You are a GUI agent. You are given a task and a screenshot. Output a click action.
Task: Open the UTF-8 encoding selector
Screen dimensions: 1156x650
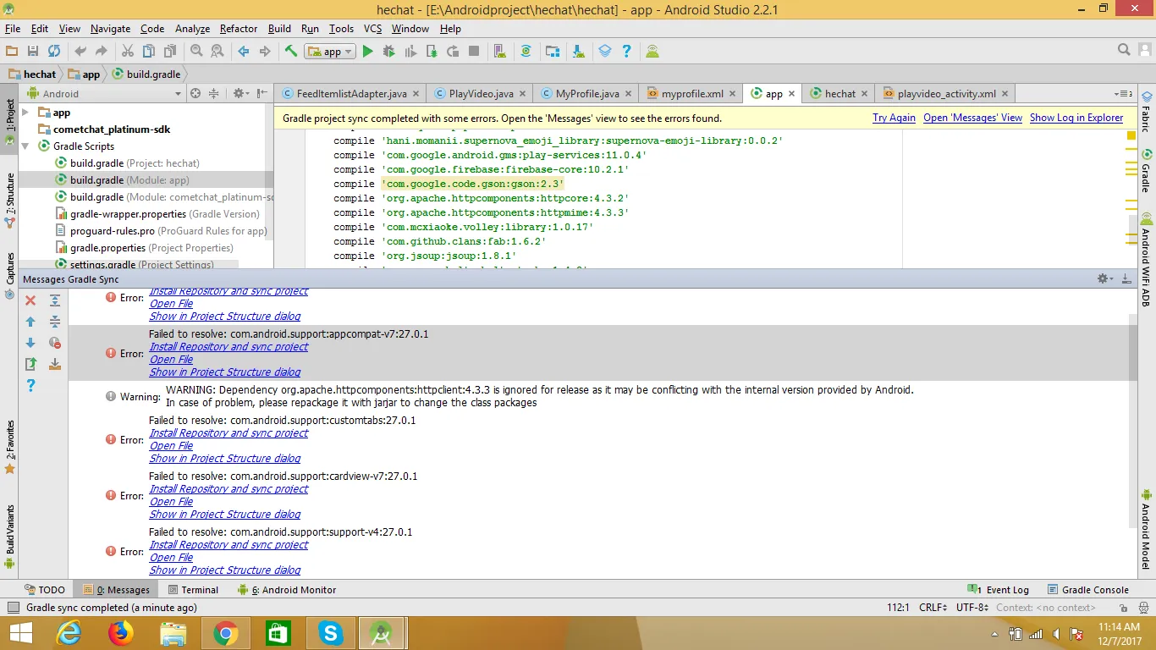(x=972, y=607)
